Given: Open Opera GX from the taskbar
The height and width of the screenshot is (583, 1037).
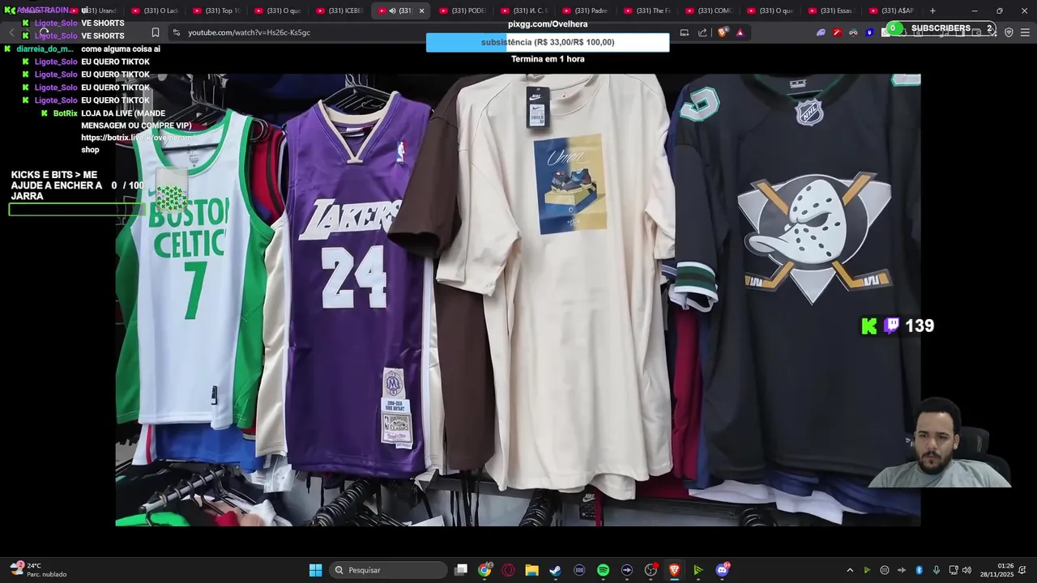Looking at the screenshot, I should (508, 570).
